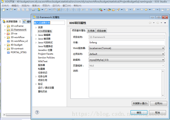Select PORTAL_XTBG project folder

(x=19, y=52)
